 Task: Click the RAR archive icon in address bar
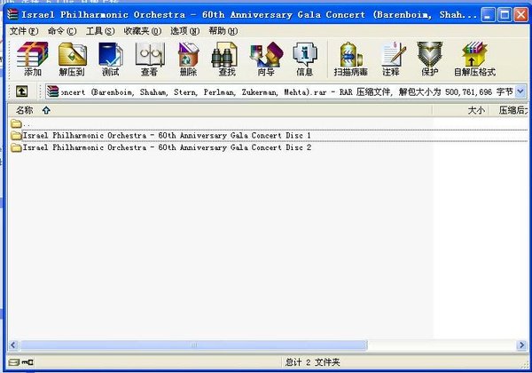coord(52,91)
